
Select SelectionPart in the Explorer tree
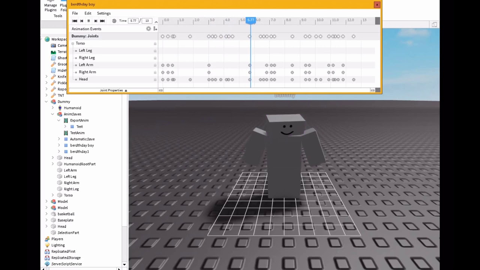68,233
